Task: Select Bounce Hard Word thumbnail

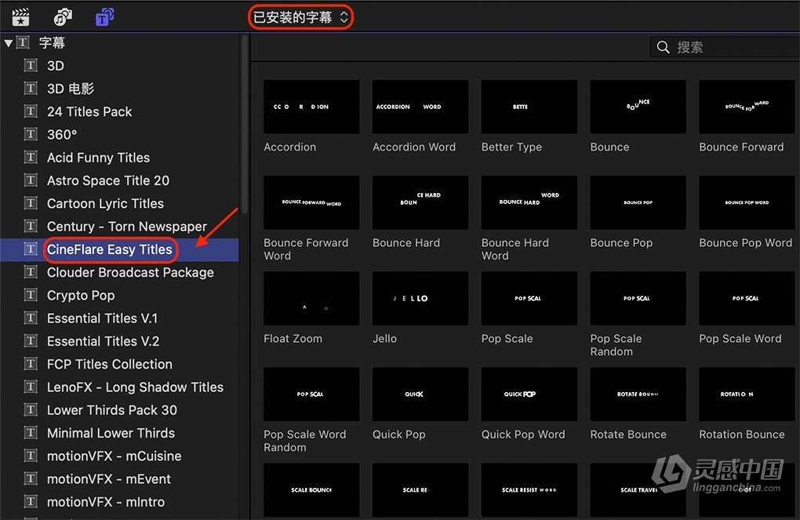Action: point(529,202)
